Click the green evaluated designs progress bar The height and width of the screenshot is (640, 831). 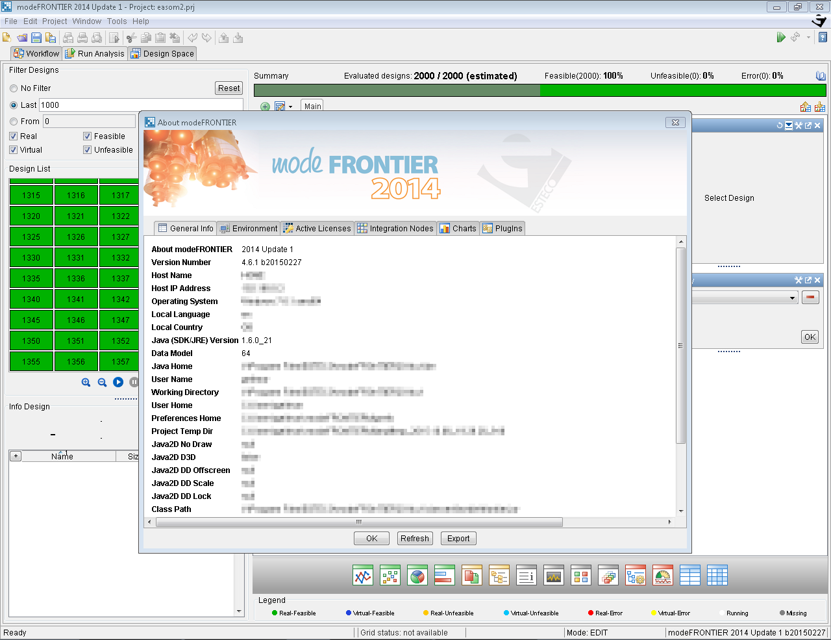click(540, 90)
